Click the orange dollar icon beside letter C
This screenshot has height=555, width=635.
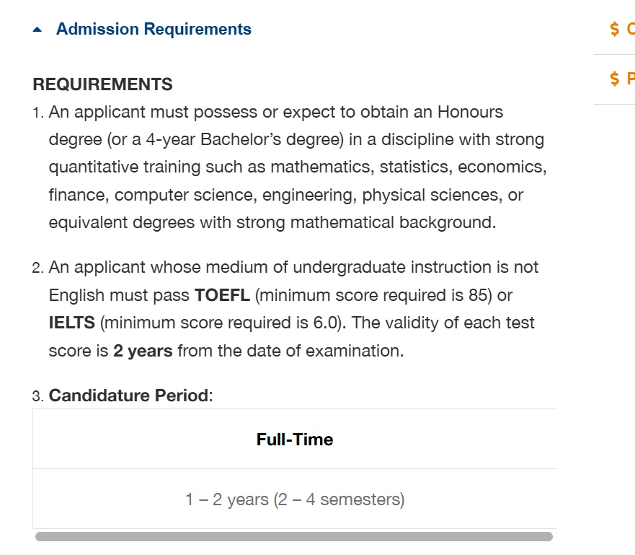(615, 29)
